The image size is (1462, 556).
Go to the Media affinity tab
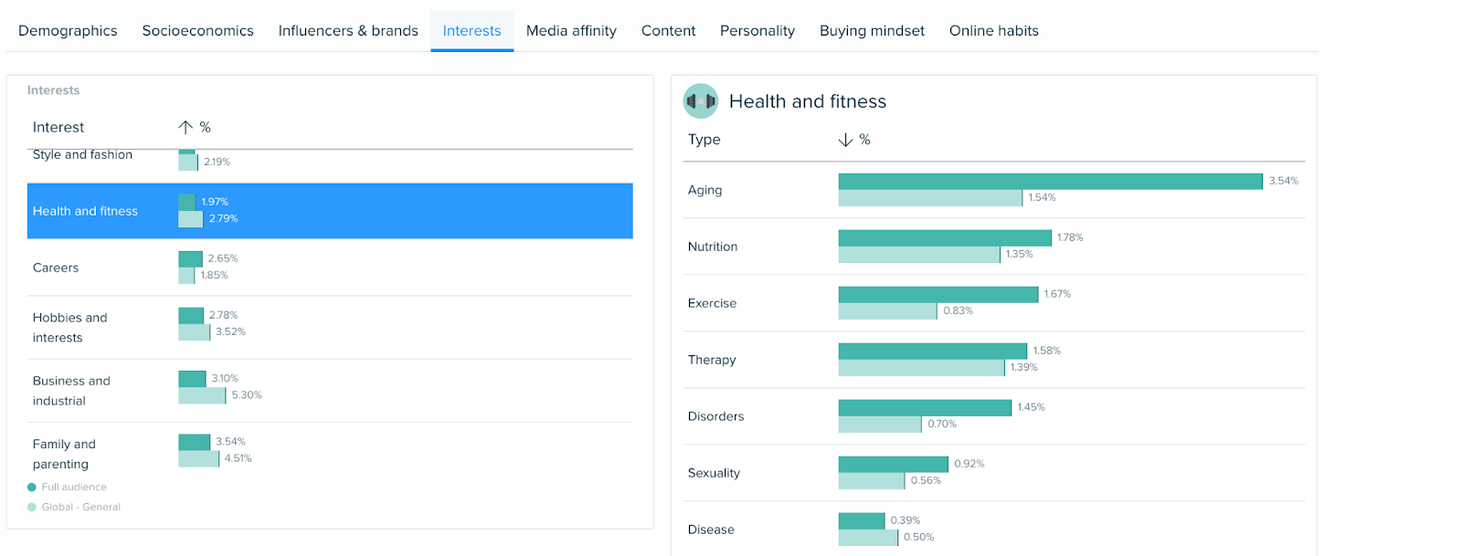pos(571,31)
